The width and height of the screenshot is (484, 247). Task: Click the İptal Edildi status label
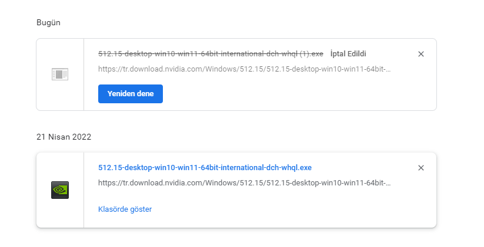tap(349, 54)
